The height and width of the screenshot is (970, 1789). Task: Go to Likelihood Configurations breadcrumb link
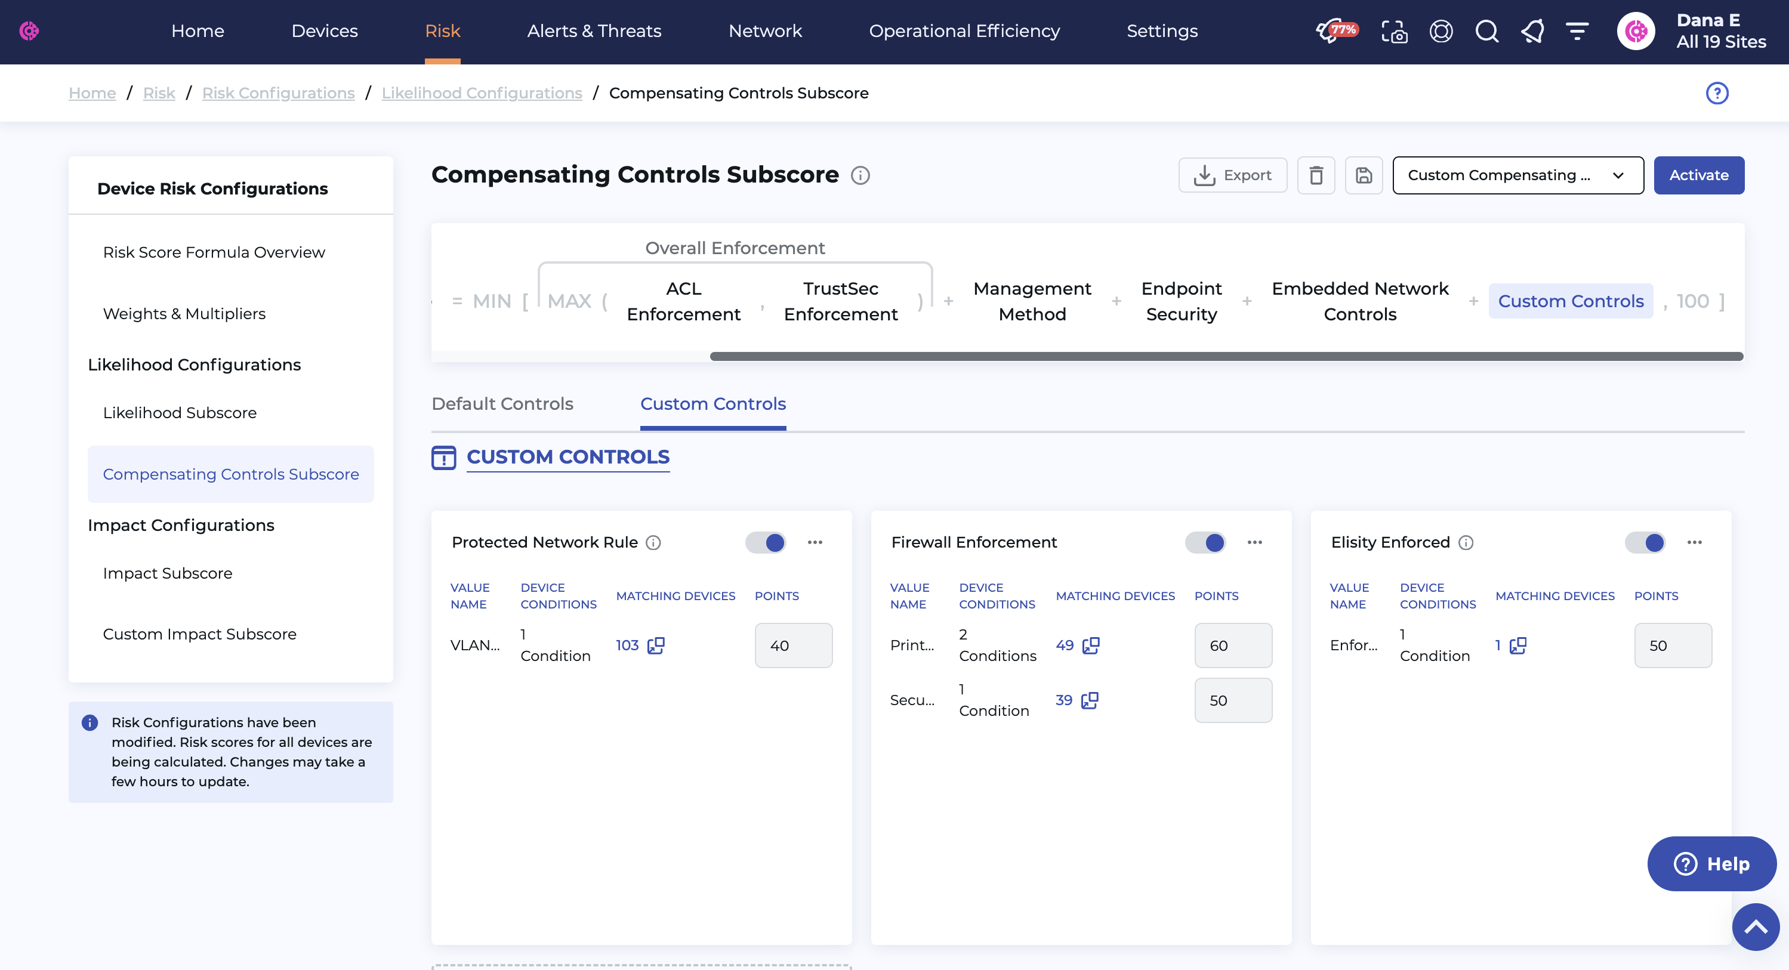pyautogui.click(x=482, y=93)
